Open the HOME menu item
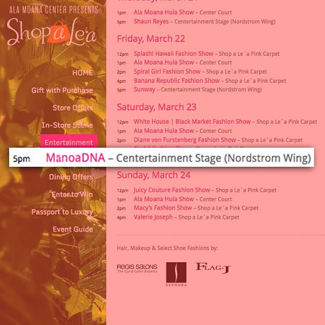The height and width of the screenshot is (325, 325). pyautogui.click(x=82, y=73)
